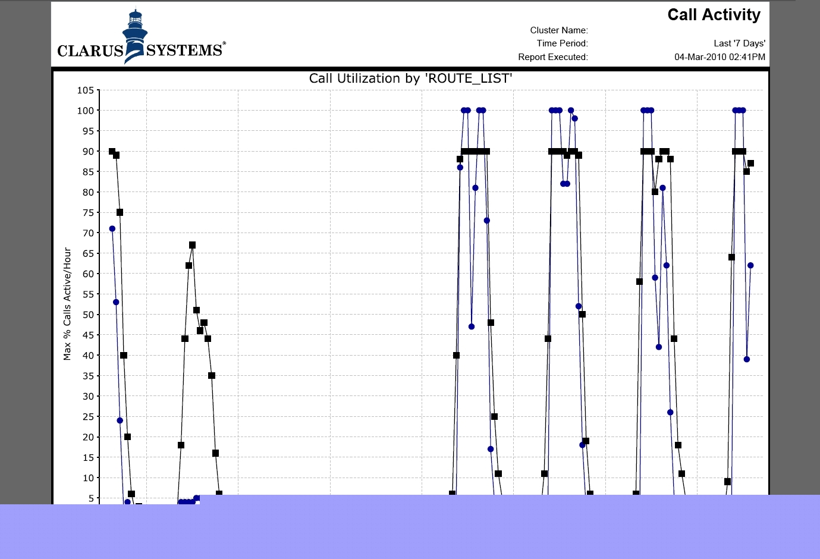Click the 'Max % Calls Active/Hour' axis label
Image resolution: width=820 pixels, height=559 pixels.
(x=67, y=304)
